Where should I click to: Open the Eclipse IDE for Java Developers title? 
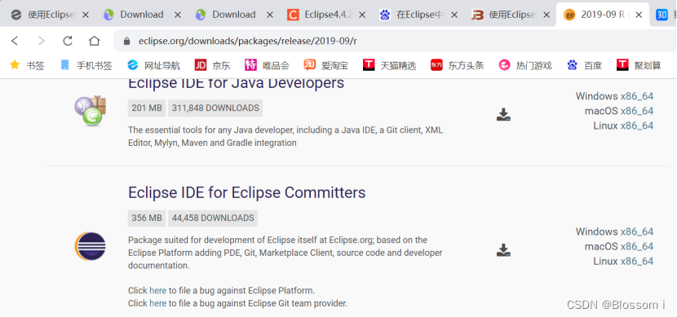point(237,83)
